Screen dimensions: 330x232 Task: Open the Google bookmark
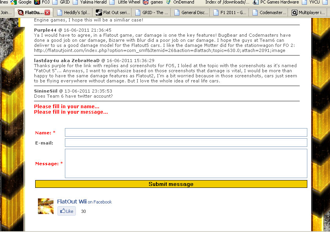click(21, 2)
